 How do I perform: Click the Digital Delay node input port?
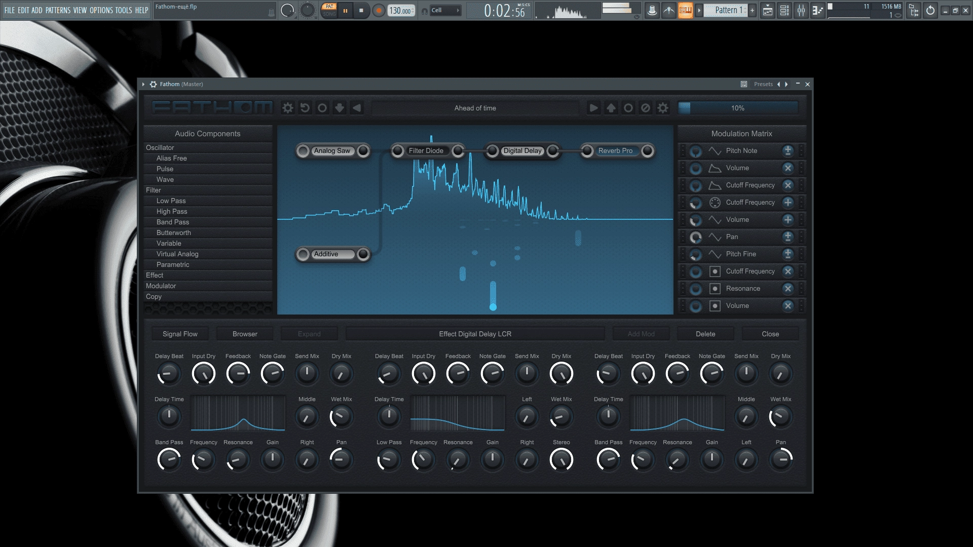pos(492,150)
